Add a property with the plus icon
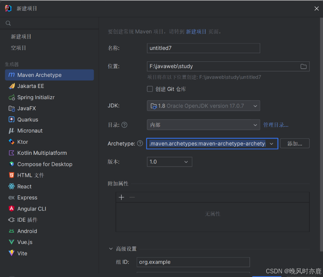Image resolution: width=323 pixels, height=277 pixels. (121, 197)
